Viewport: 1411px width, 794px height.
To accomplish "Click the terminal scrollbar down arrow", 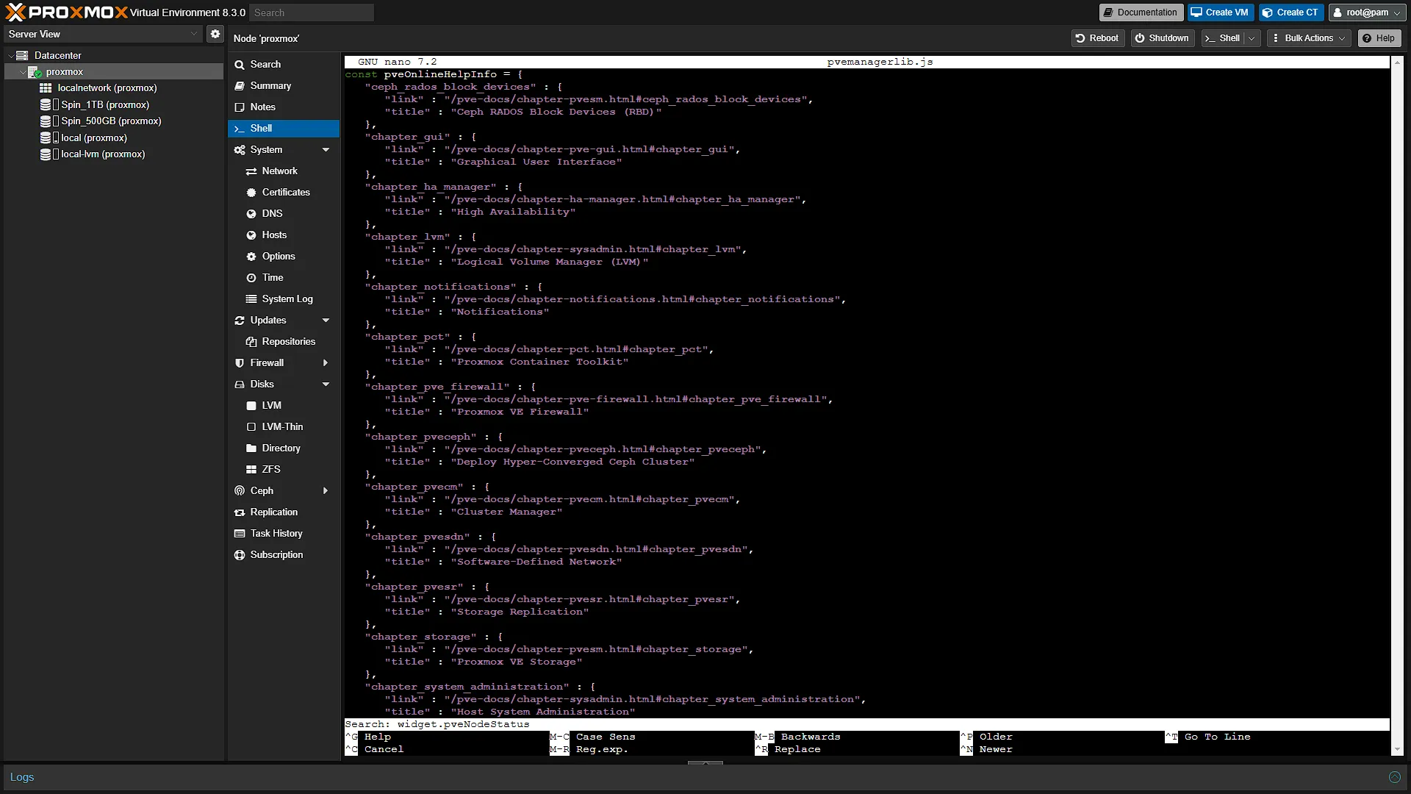I will click(1396, 750).
